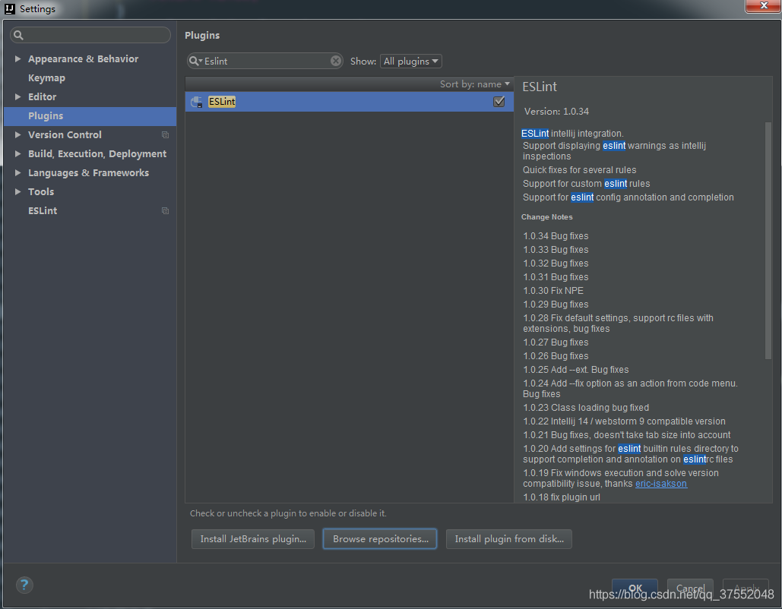782x609 pixels.
Task: Uncheck the ESLint plugin enable checkbox
Action: pyautogui.click(x=499, y=101)
